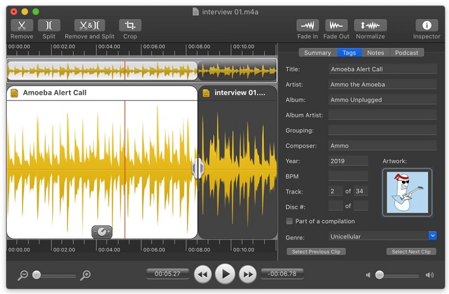Open the Podcast tab
The height and width of the screenshot is (294, 449).
406,53
